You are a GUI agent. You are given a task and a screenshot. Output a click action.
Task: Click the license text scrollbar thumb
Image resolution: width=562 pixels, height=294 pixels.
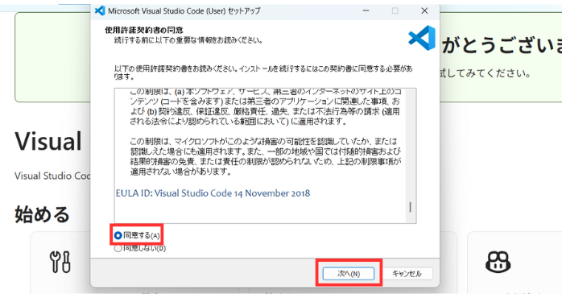[x=411, y=207]
